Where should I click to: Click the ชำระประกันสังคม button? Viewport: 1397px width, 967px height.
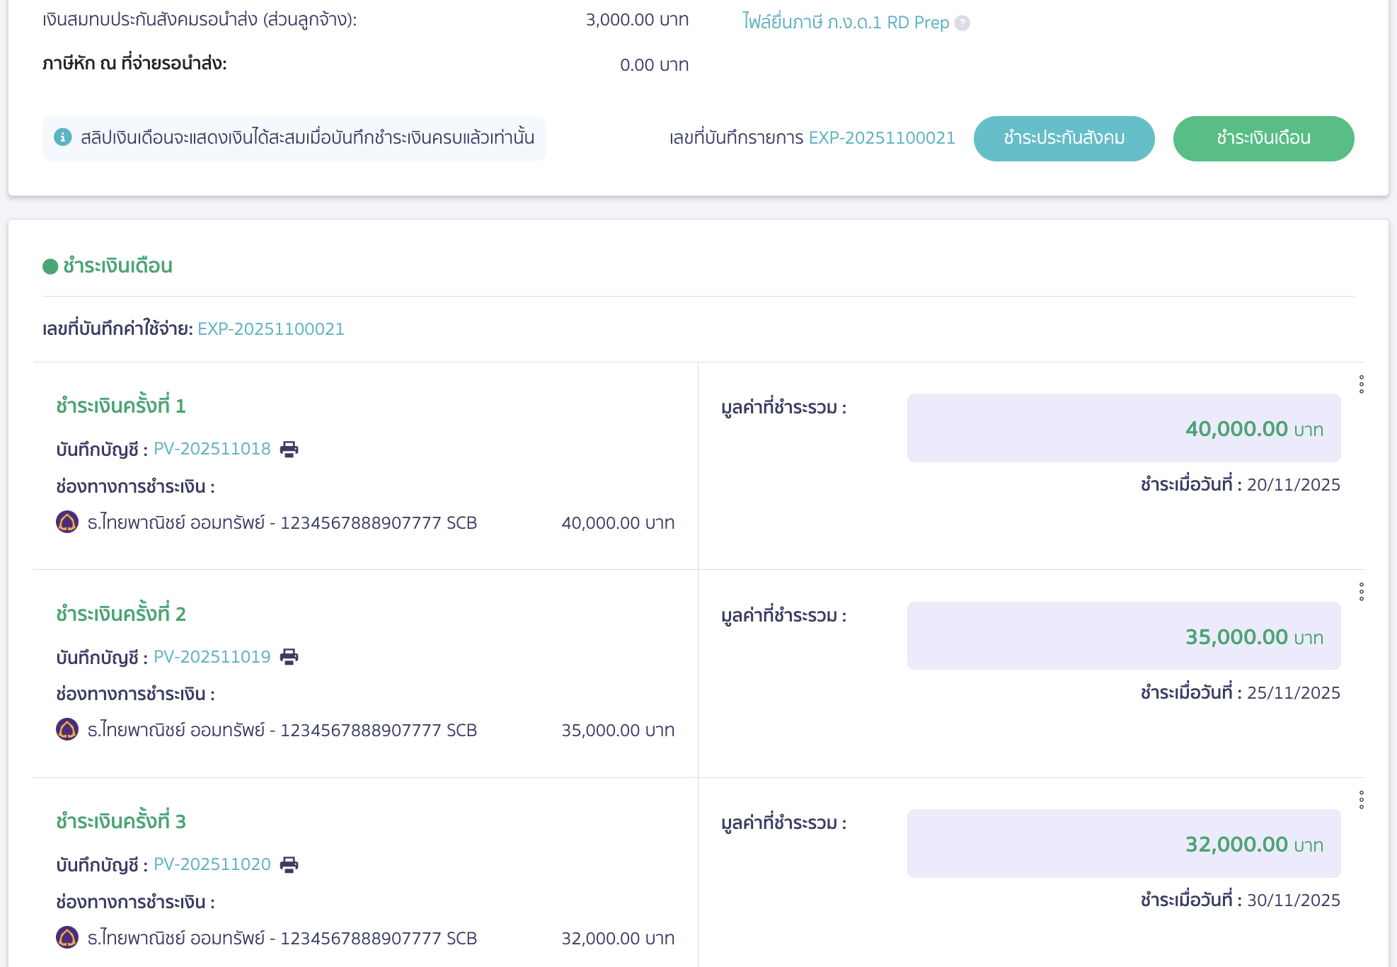pyautogui.click(x=1064, y=138)
